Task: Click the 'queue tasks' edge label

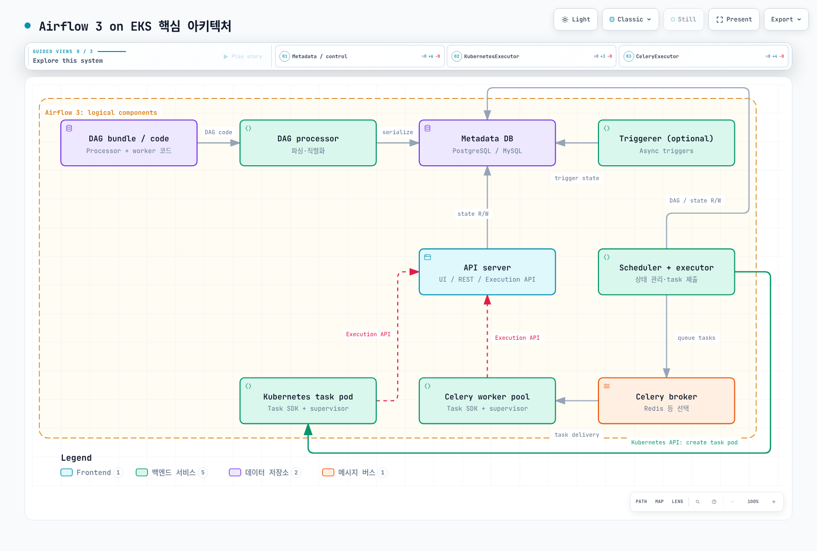Action: (x=696, y=338)
